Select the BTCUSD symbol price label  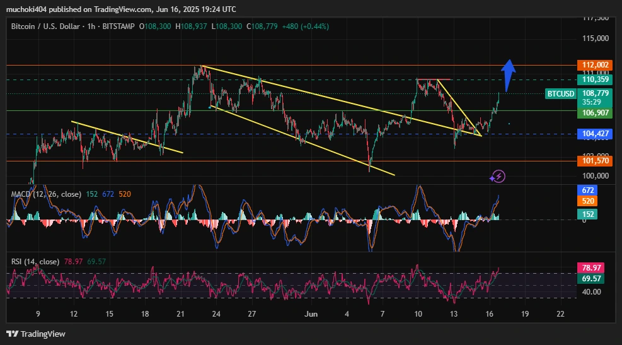tap(560, 94)
